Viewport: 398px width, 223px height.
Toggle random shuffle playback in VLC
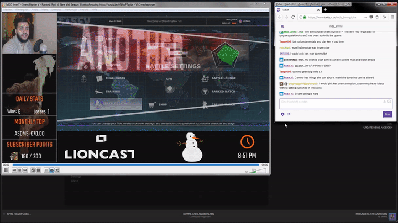point(57,170)
